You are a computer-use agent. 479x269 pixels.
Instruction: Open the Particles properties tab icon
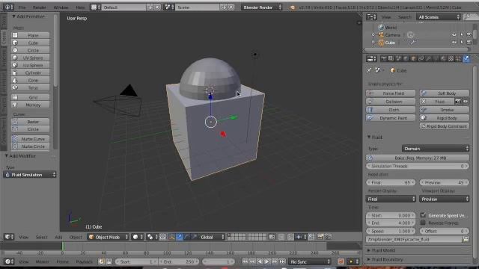(458, 58)
